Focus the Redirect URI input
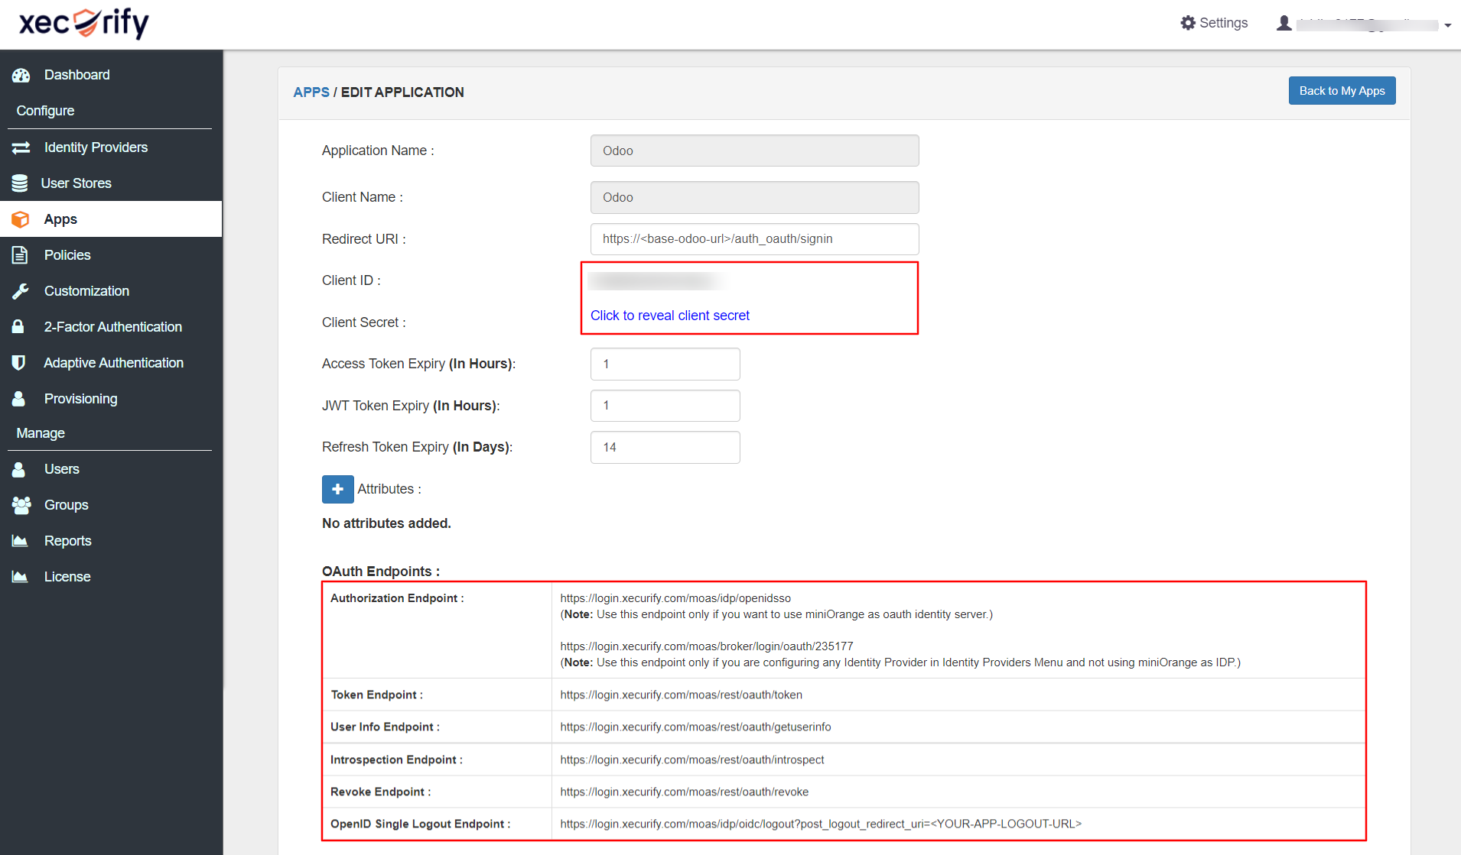 coord(754,239)
